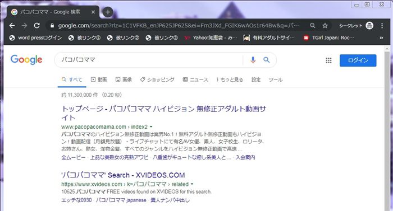The image size is (393, 211).
Task: Show hidden bookmarks with double chevron
Action: pos(381,37)
